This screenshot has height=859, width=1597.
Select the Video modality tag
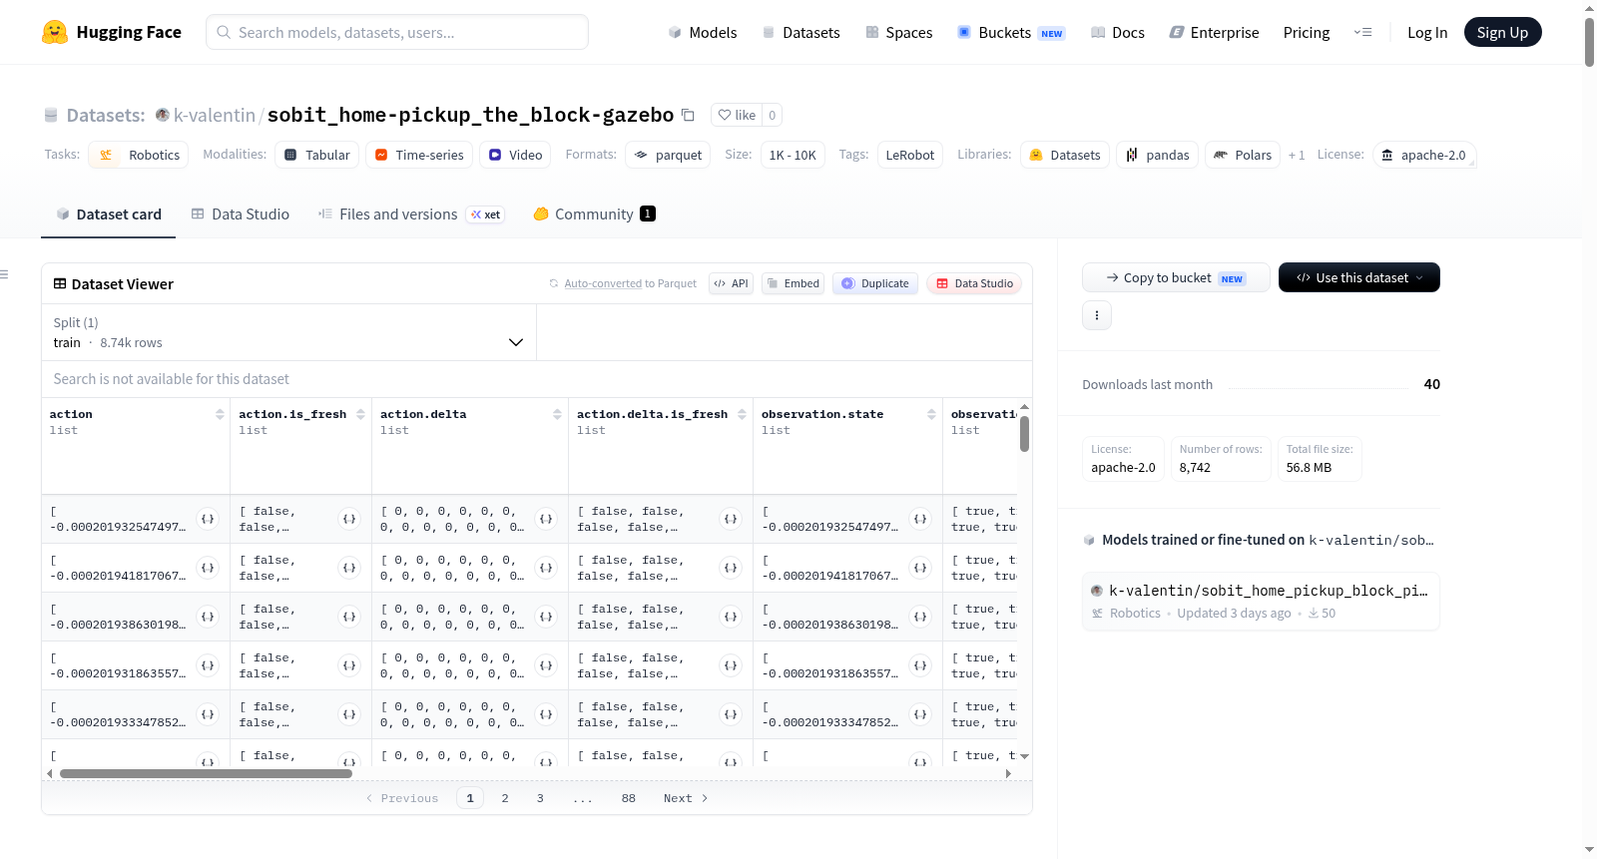pos(515,155)
